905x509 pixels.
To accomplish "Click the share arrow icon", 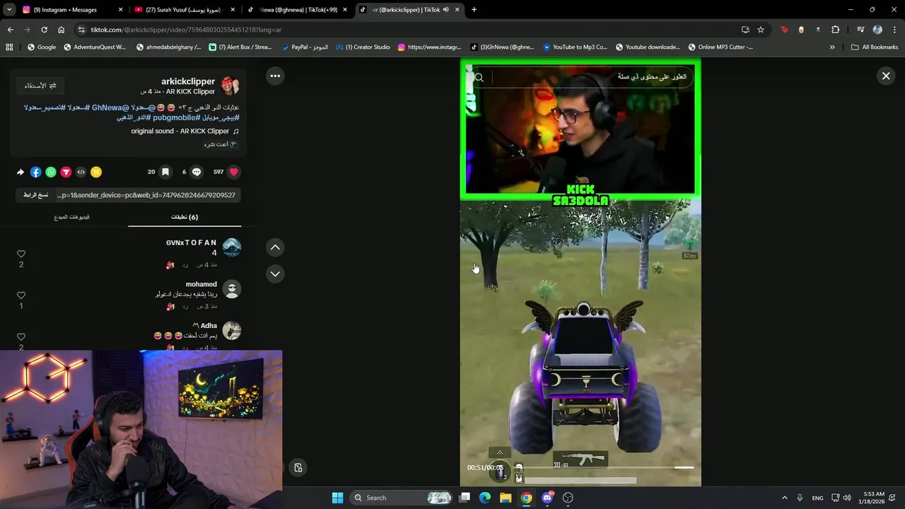I will (x=21, y=172).
